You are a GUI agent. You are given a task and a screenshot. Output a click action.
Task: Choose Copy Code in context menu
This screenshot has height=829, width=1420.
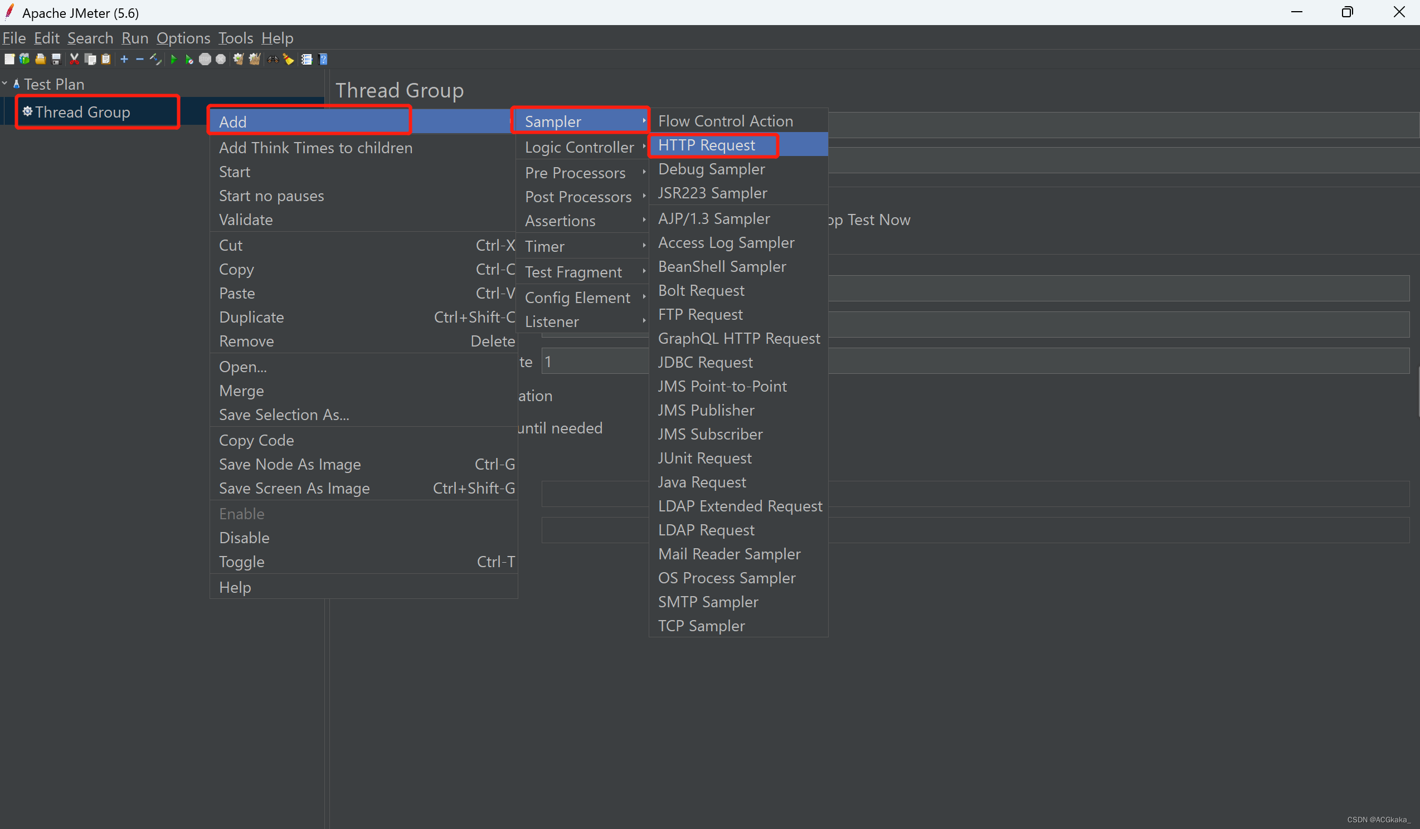363,440
